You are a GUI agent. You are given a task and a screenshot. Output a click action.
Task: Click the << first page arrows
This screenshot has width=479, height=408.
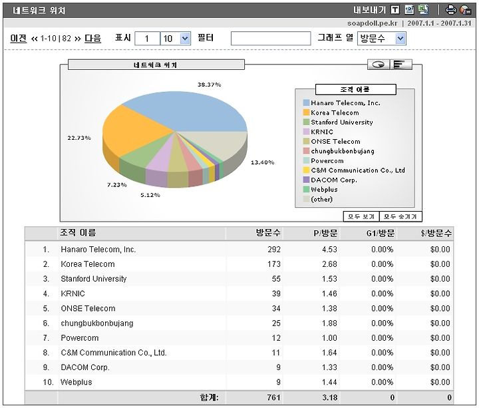[x=34, y=39]
